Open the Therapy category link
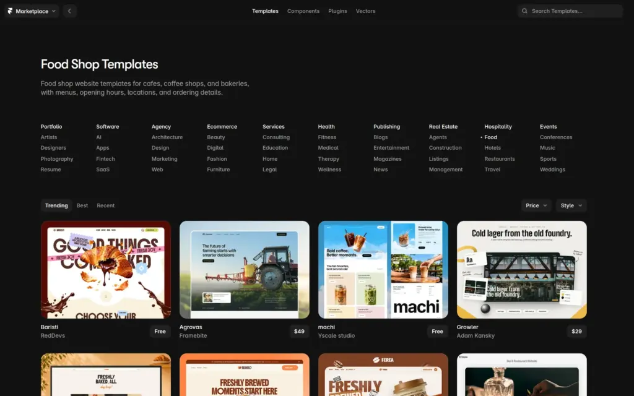This screenshot has height=396, width=634. pyautogui.click(x=329, y=159)
